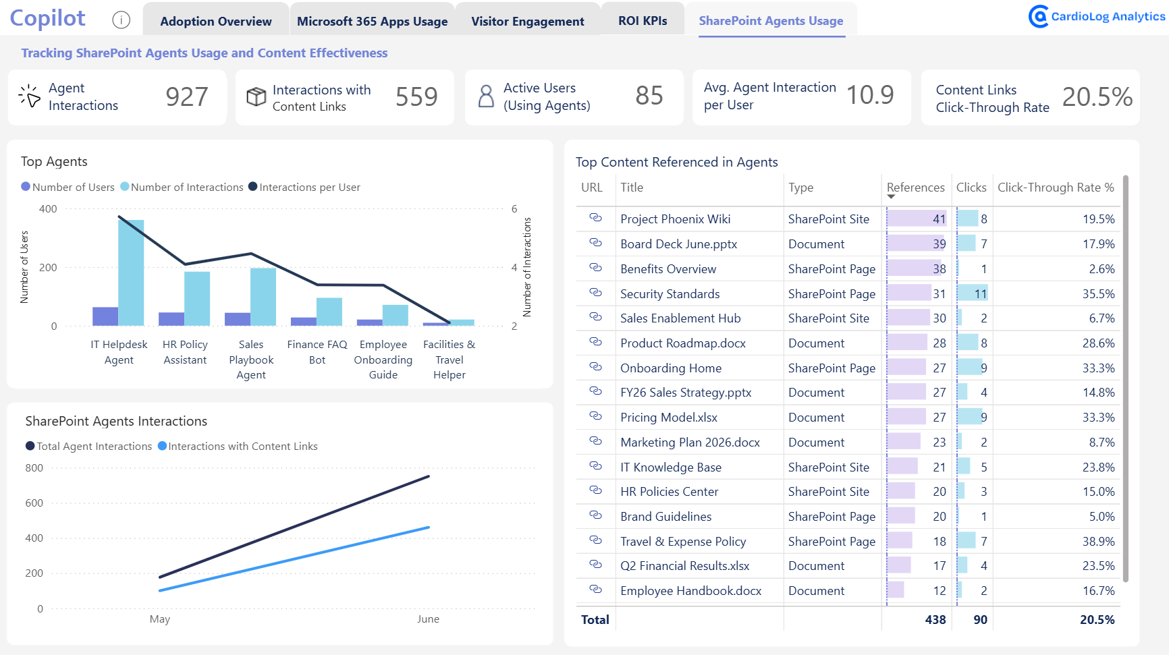Switch to the Adoption Overview tab
1169x655 pixels.
click(x=216, y=21)
